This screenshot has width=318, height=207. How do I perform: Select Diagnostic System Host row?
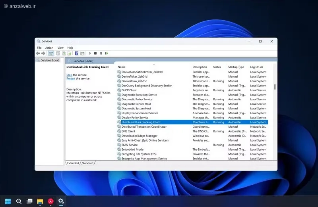pos(192,109)
